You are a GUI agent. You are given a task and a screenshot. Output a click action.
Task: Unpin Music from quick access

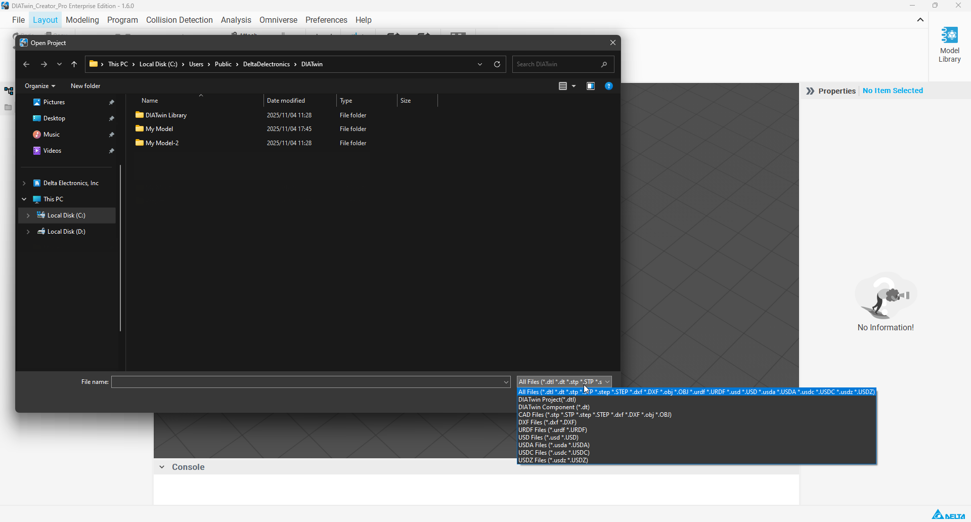112,135
